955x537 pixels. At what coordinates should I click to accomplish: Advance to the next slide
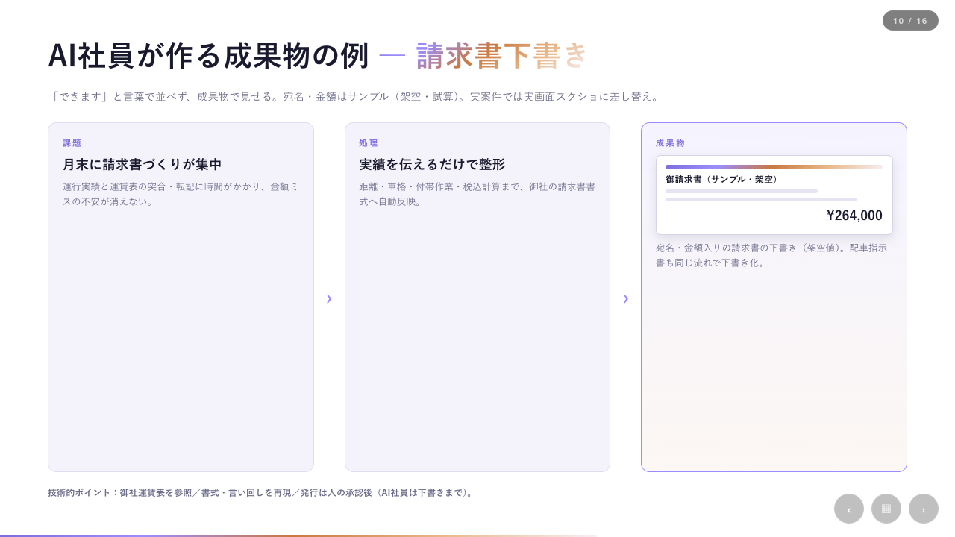pos(924,509)
